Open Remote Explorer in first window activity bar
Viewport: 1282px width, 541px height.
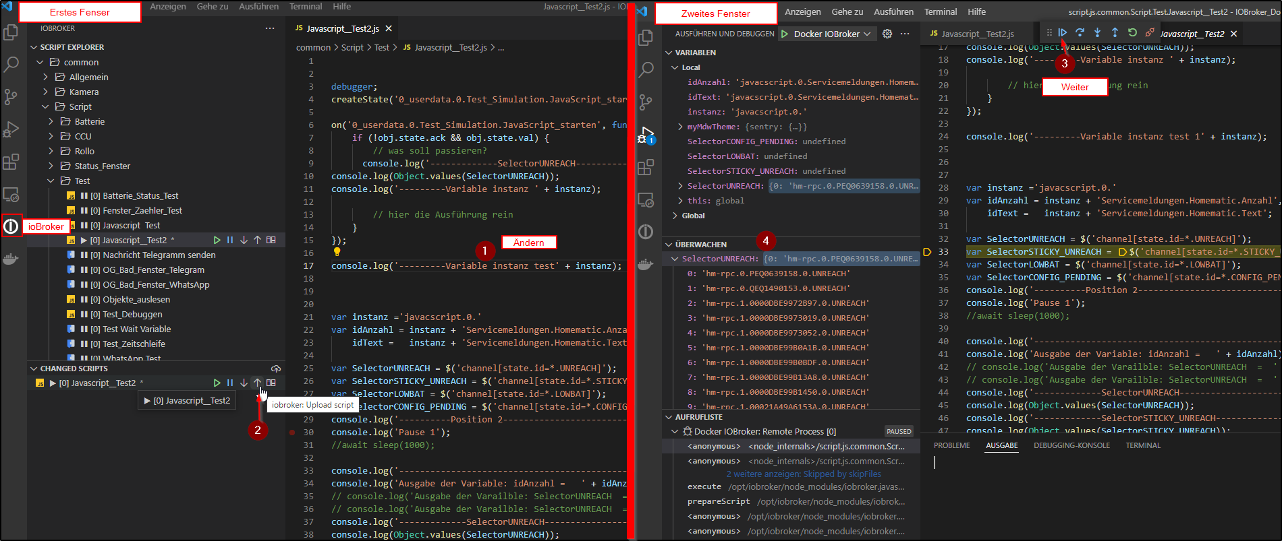11,195
